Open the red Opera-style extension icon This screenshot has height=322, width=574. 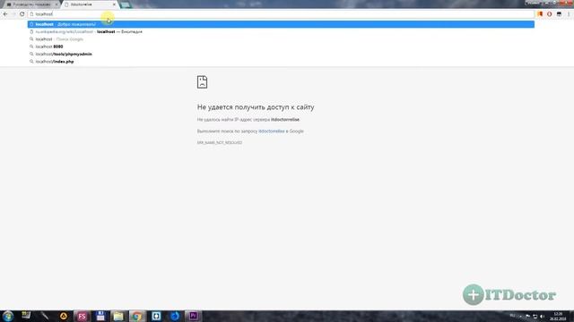[x=550, y=14]
